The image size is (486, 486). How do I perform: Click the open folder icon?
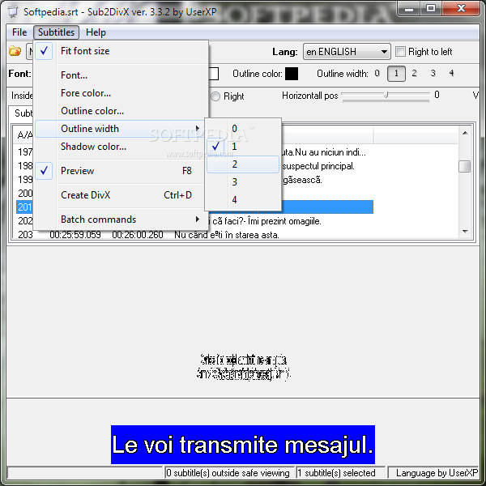(15, 51)
